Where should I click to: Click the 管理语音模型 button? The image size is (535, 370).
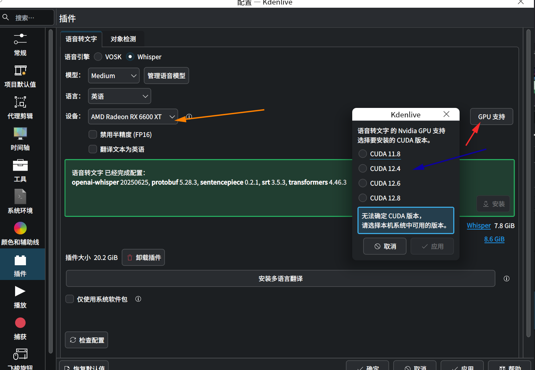(166, 76)
